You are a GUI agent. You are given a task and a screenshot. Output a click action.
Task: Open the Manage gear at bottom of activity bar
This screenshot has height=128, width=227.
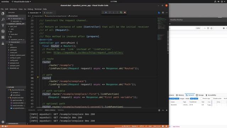tap(3, 122)
